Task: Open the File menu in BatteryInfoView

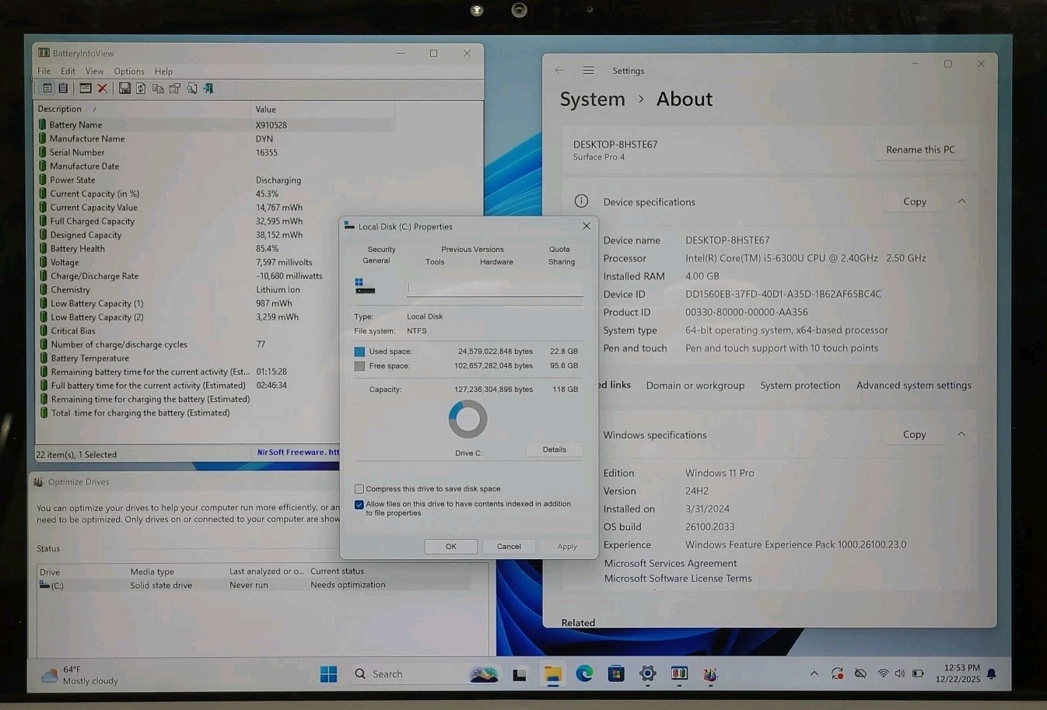Action: [x=44, y=71]
